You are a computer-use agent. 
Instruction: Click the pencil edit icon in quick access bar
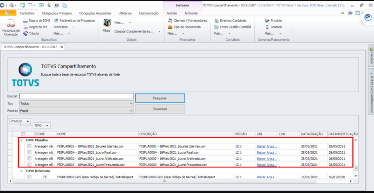[x=49, y=5]
